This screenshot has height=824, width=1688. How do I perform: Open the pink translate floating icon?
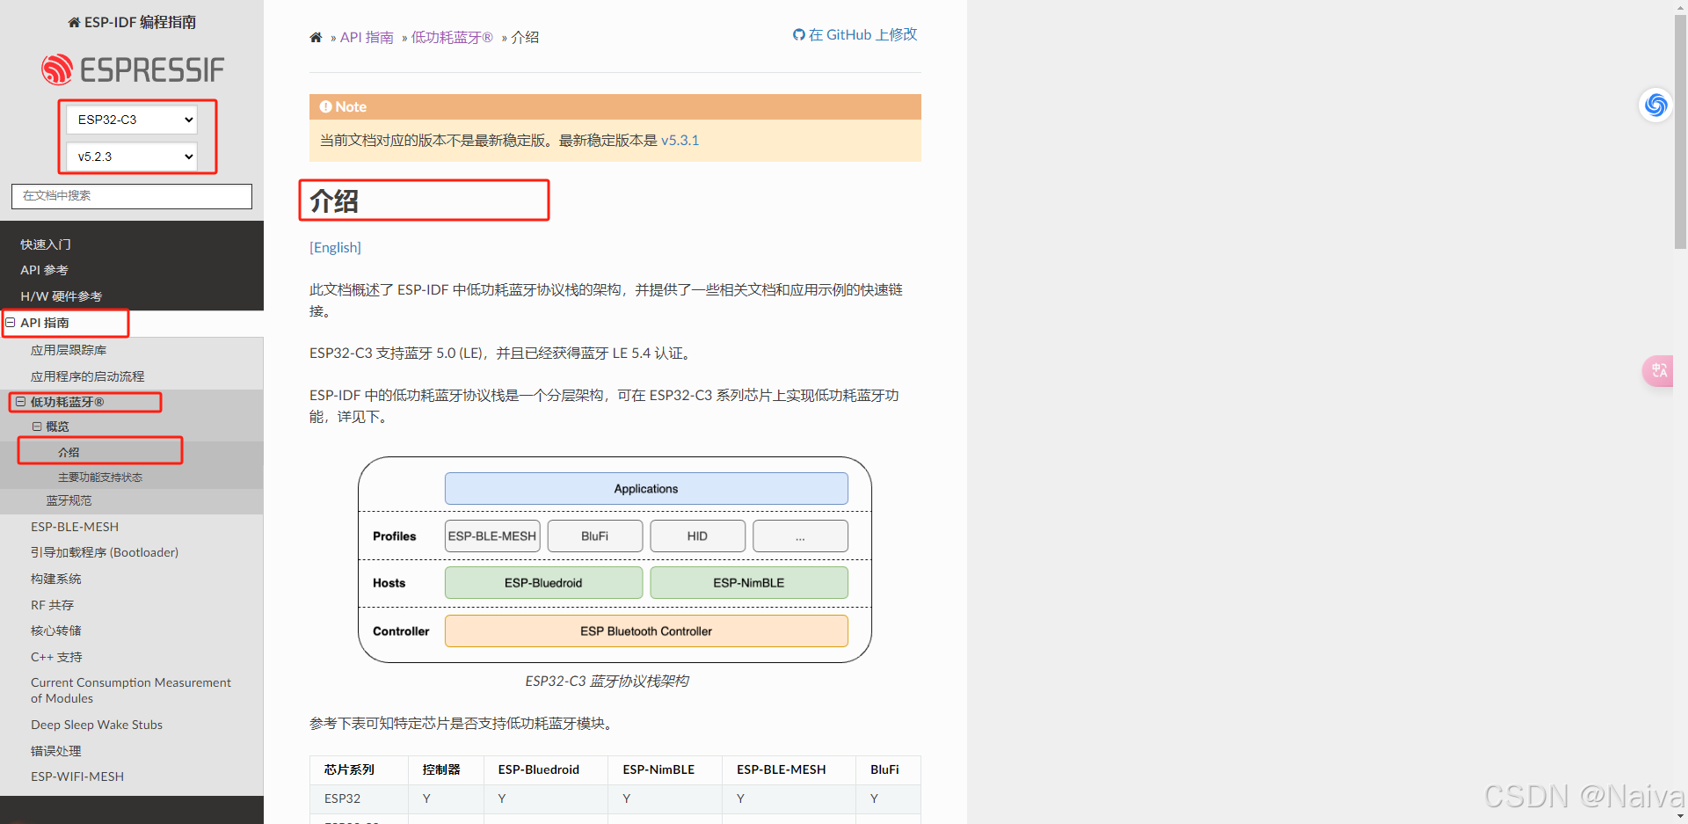1657,371
